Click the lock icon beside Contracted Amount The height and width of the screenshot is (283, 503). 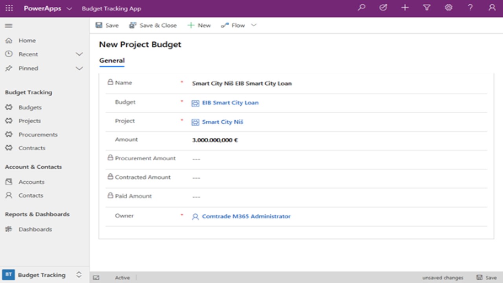coord(110,176)
